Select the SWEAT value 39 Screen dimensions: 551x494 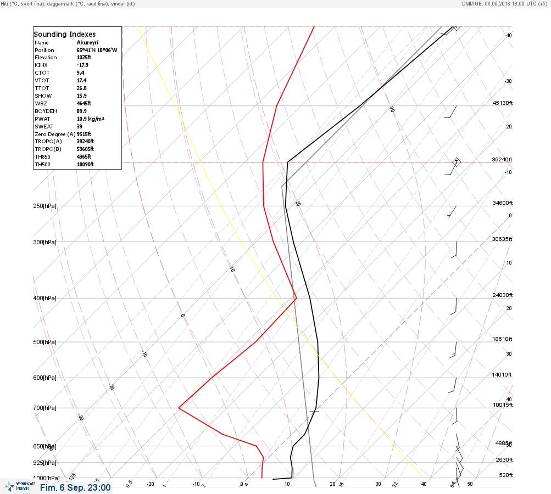point(80,126)
